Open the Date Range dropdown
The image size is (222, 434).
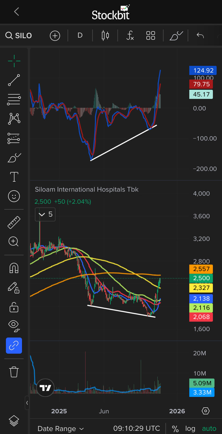[61, 429]
